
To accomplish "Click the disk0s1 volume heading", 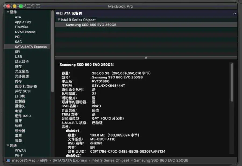I will (x=73, y=131).
